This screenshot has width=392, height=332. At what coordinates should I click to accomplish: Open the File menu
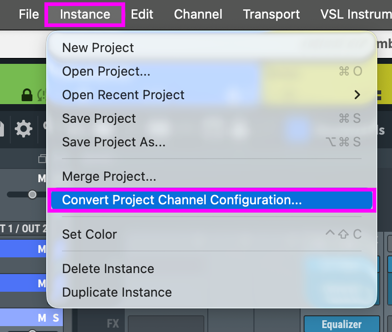pos(28,14)
